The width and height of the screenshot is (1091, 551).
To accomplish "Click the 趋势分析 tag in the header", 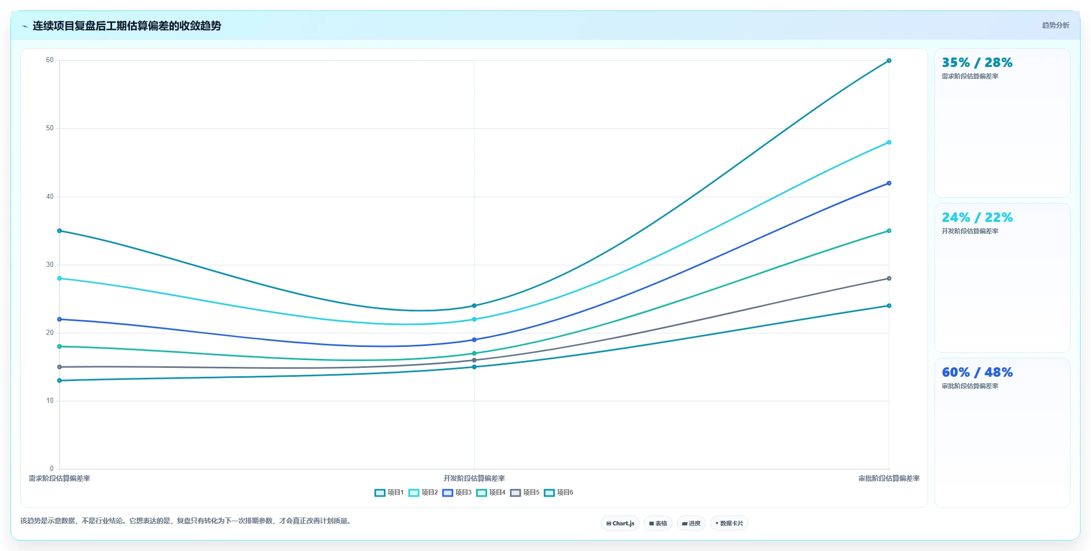I will click(x=1055, y=25).
